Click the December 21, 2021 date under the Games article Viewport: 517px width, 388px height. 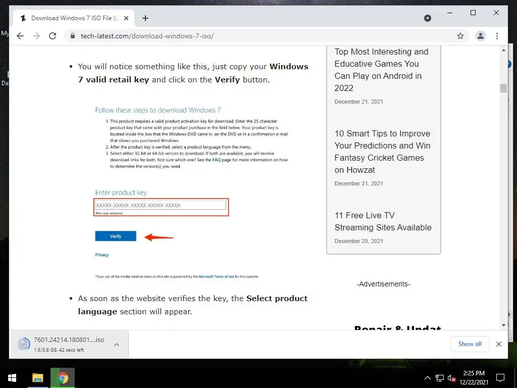point(359,102)
